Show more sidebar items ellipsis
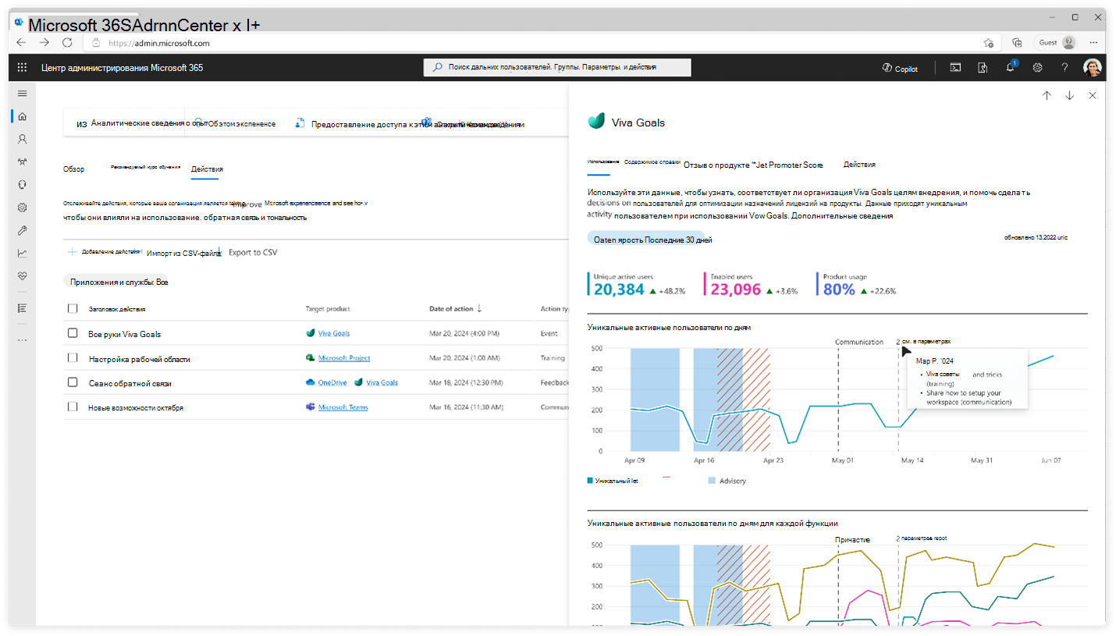Image resolution: width=1116 pixels, height=636 pixels. [22, 339]
